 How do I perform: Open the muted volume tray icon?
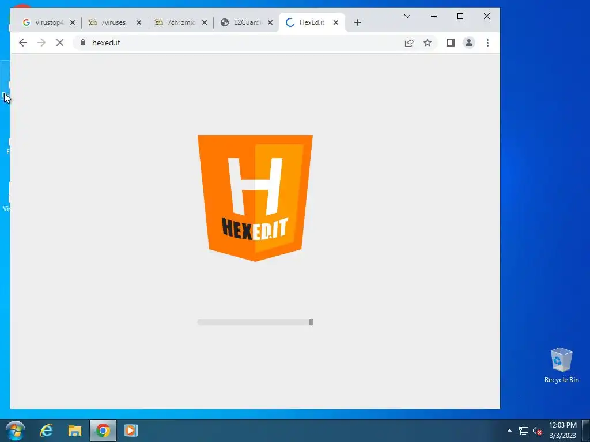tap(537, 430)
